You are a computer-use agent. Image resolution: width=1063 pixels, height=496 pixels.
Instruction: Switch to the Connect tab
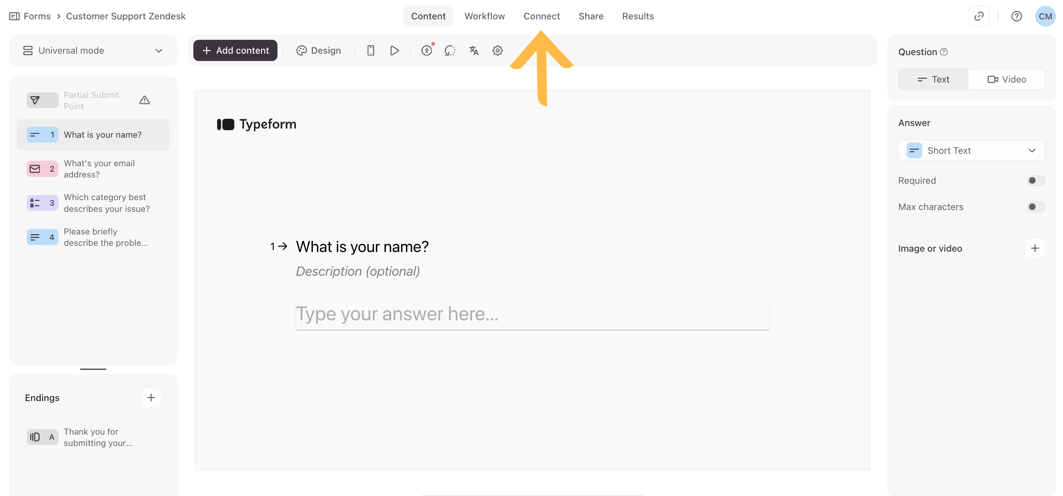coord(541,16)
